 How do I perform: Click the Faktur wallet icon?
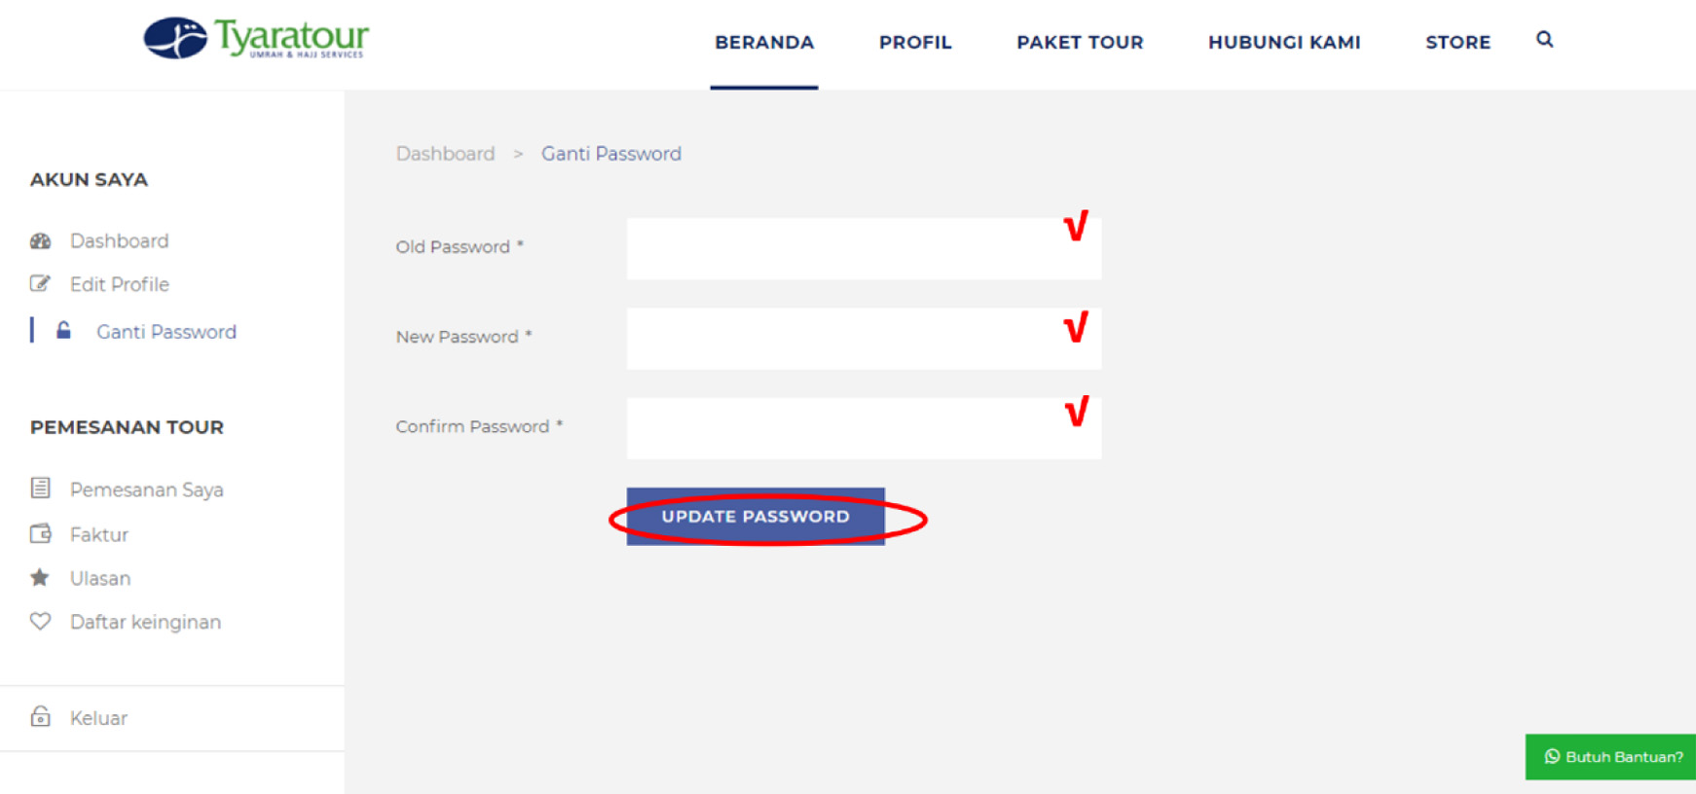click(x=40, y=533)
